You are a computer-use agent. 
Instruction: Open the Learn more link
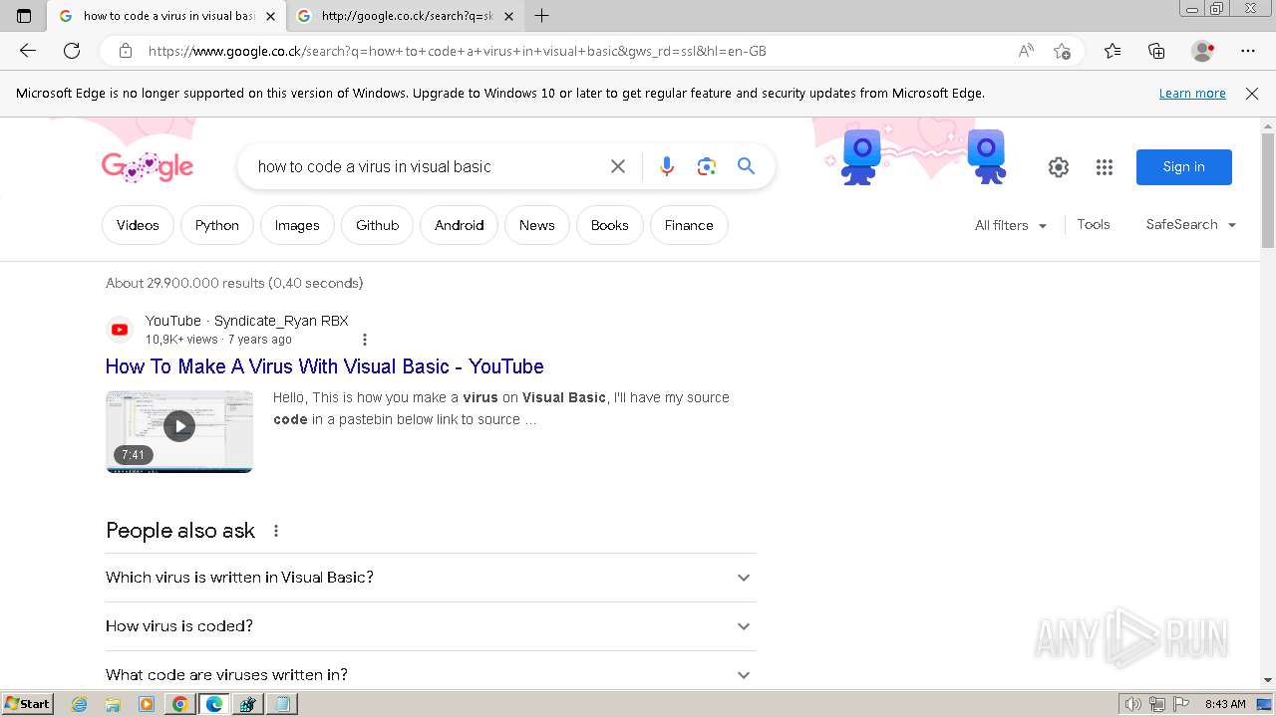1192,94
